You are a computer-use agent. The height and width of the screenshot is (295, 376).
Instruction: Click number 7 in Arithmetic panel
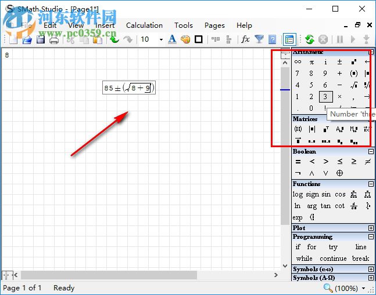coord(298,74)
